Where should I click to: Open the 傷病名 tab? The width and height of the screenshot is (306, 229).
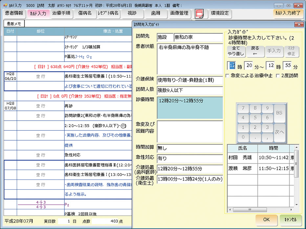tap(84, 13)
